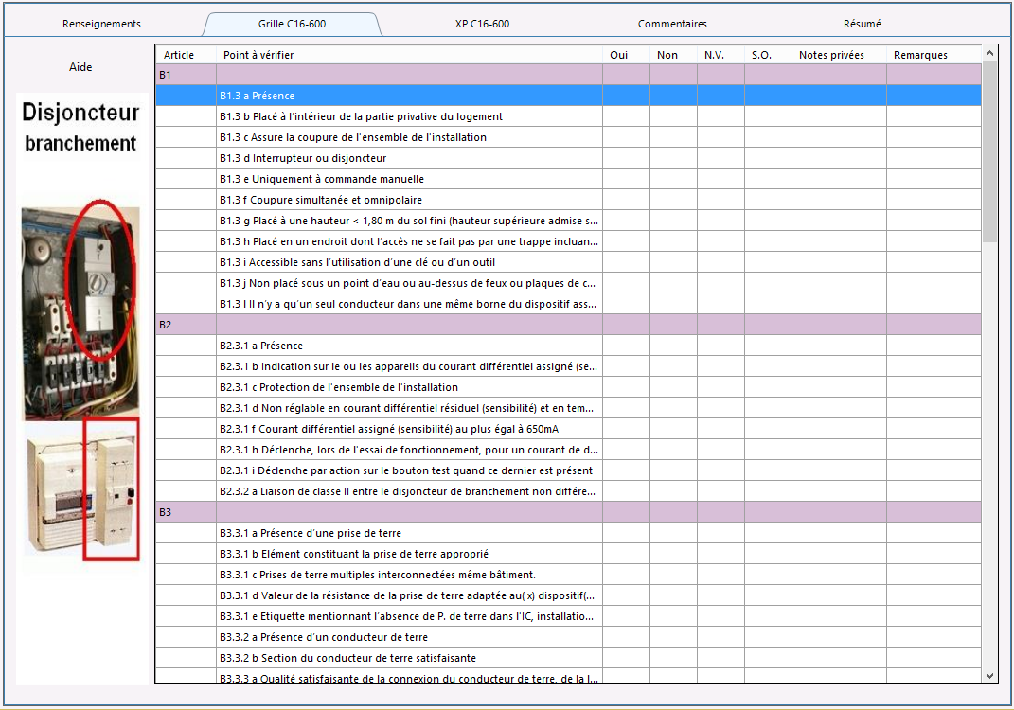Viewport: 1014px width, 710px height.
Task: Check S.O. cell for B3.3.1 a Présence d'une prise de terre
Action: click(768, 534)
